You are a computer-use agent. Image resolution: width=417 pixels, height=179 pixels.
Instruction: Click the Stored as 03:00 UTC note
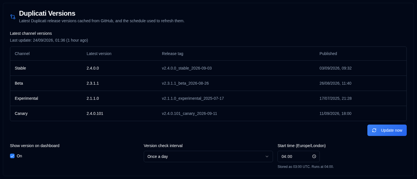[306, 167]
